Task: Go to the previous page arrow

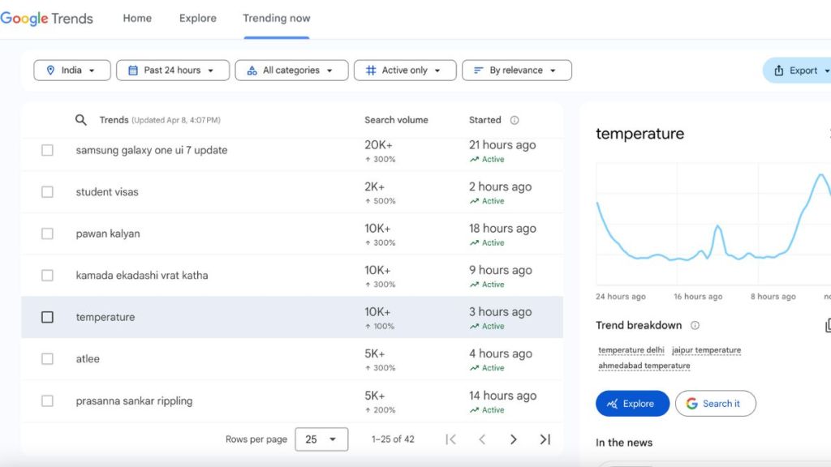Action: [x=482, y=439]
